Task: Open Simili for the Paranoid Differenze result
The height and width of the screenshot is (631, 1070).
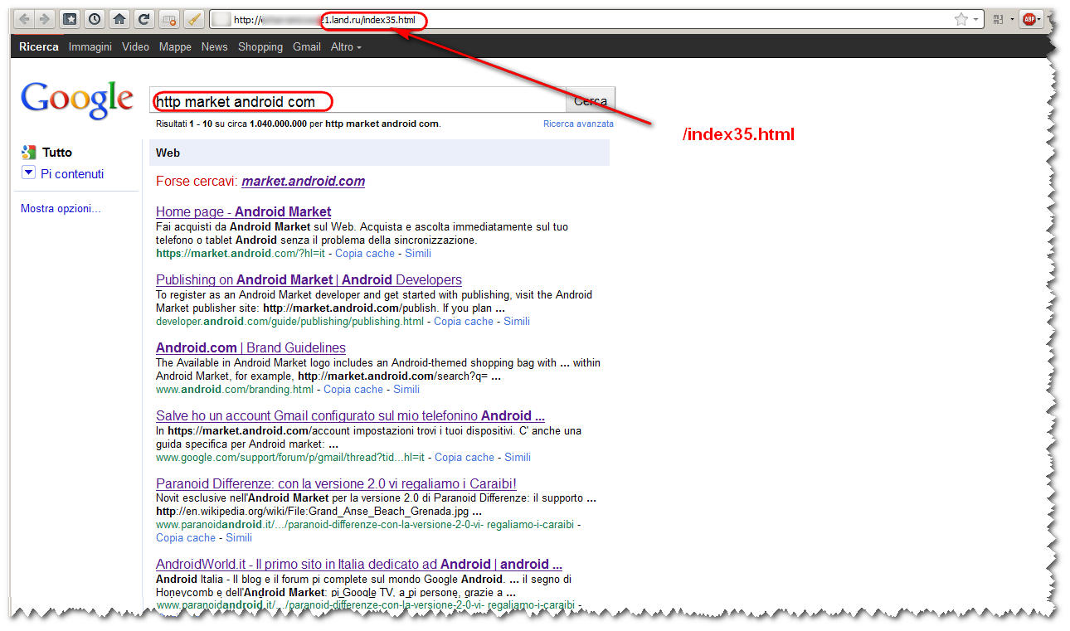Action: click(x=239, y=538)
